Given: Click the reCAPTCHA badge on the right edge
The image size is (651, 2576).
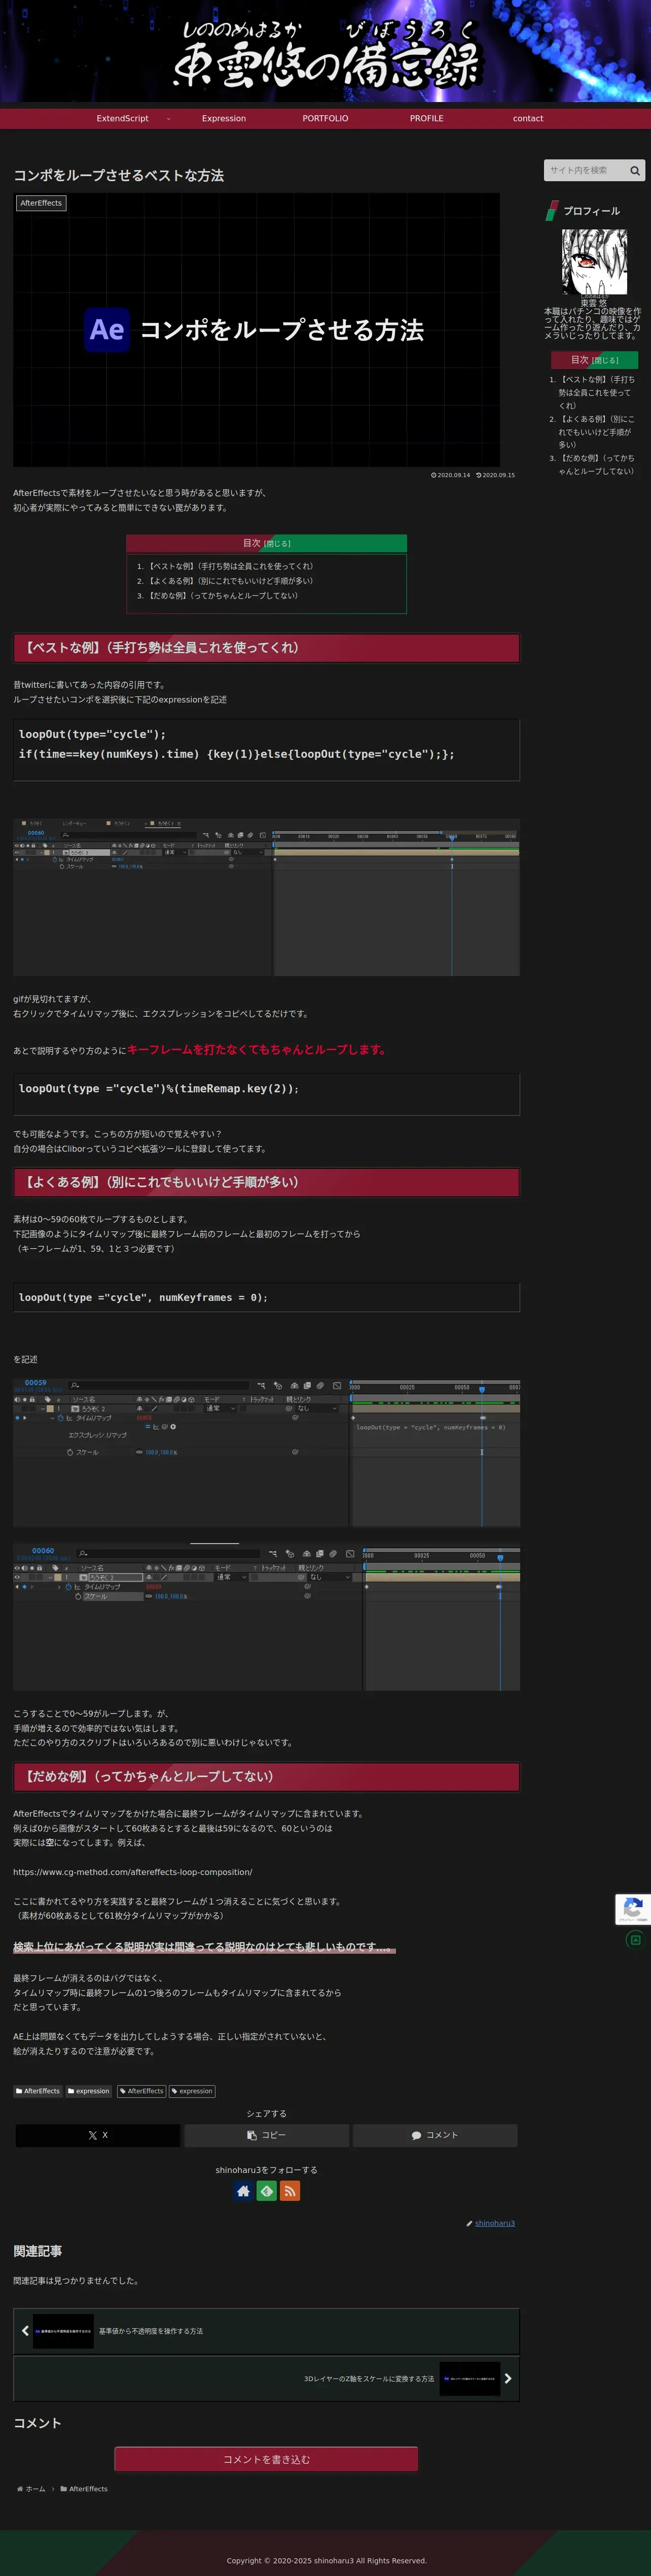Looking at the screenshot, I should tap(632, 1908).
